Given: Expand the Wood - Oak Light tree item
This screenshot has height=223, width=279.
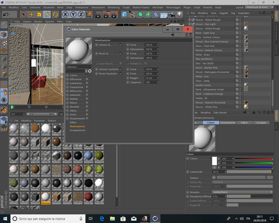Looking at the screenshot, I should [x=190, y=24].
